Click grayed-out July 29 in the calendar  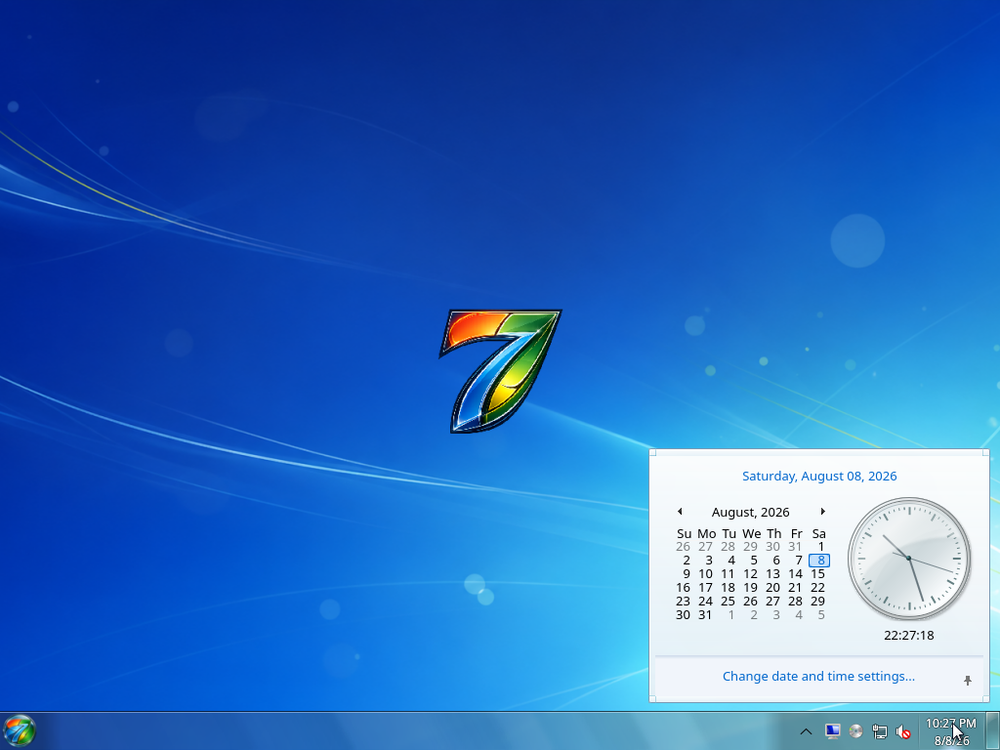tap(751, 547)
